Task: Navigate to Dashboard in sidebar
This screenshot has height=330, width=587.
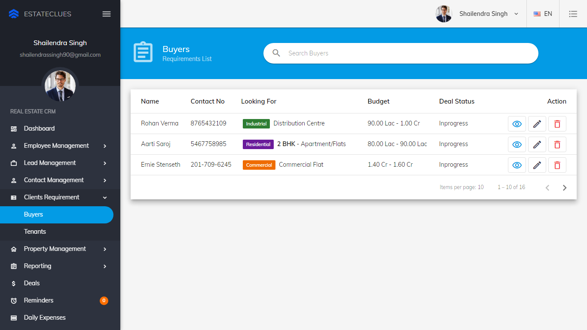Action: (x=39, y=128)
